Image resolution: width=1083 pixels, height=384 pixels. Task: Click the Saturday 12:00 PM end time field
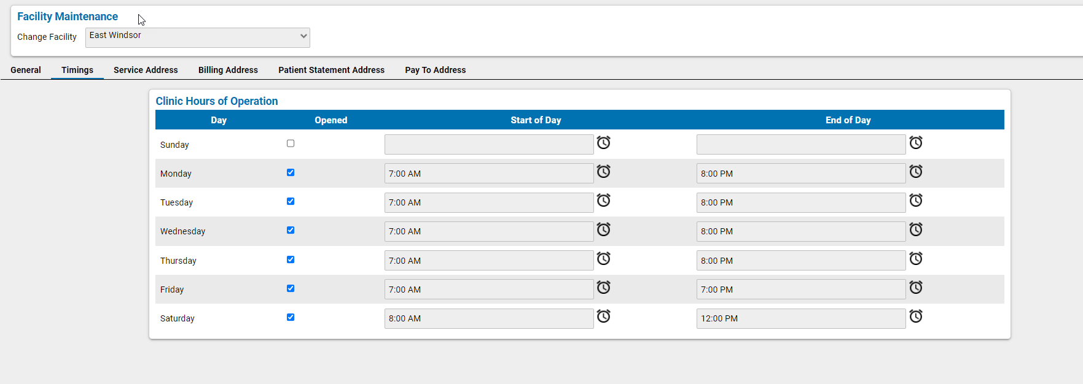[x=800, y=318]
